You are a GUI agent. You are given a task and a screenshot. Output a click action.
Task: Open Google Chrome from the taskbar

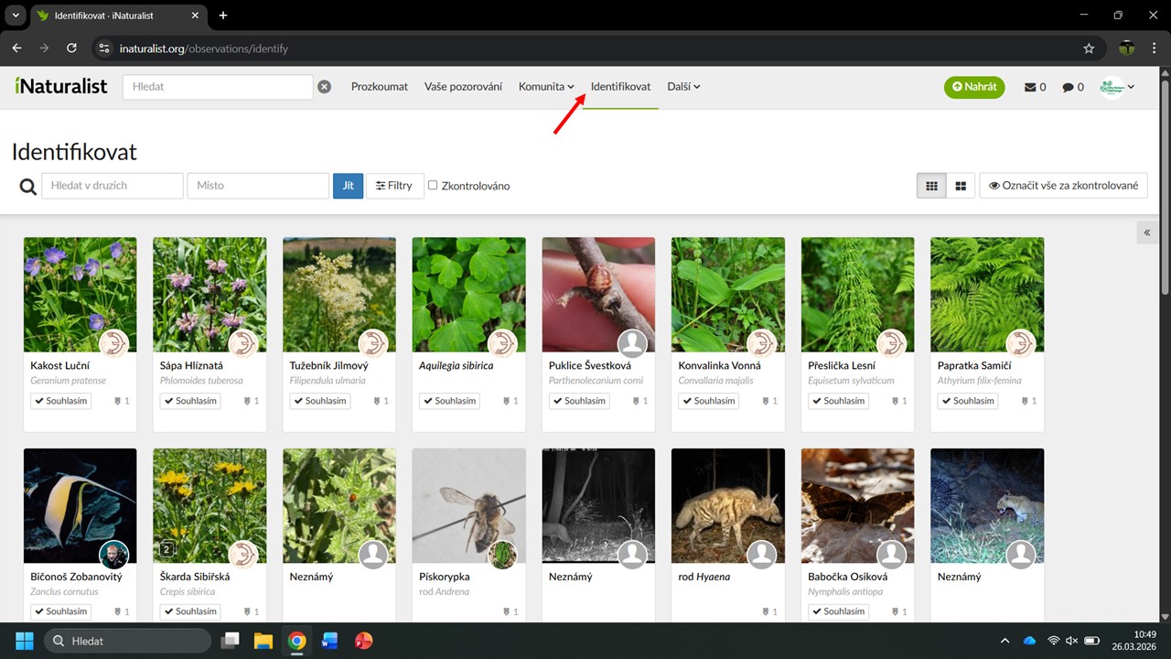click(296, 641)
